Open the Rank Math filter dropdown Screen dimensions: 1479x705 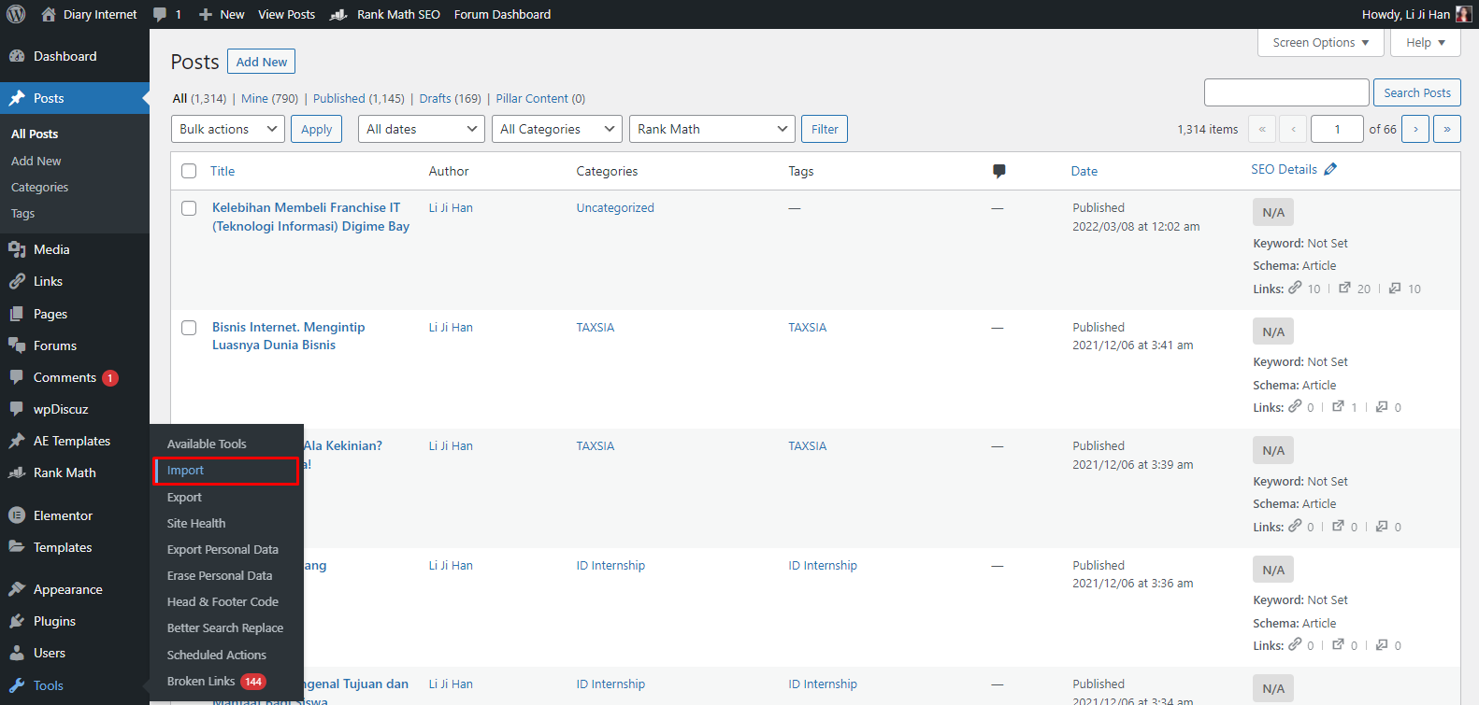point(712,129)
